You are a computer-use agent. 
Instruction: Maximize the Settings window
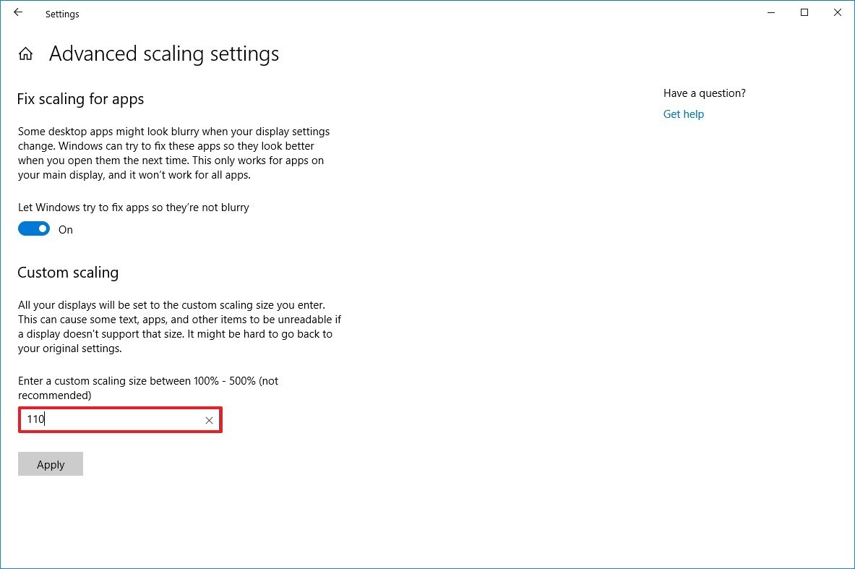(804, 12)
